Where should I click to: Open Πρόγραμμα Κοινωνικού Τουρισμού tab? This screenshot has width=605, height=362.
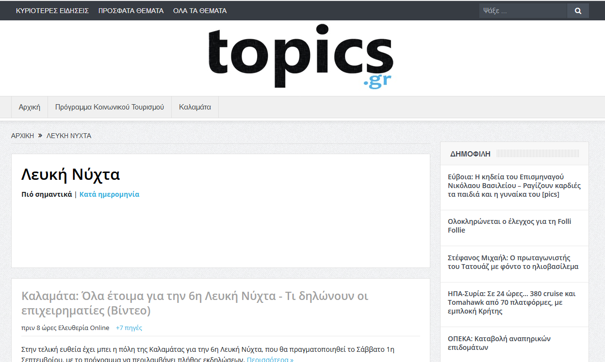tap(110, 107)
